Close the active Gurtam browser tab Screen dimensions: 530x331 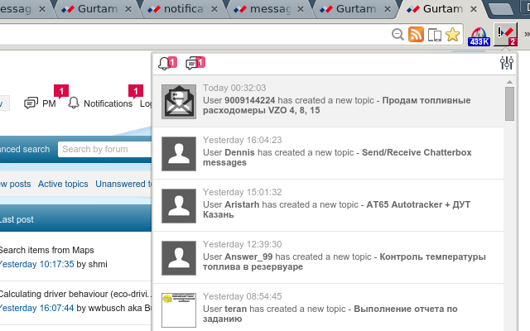click(x=470, y=9)
